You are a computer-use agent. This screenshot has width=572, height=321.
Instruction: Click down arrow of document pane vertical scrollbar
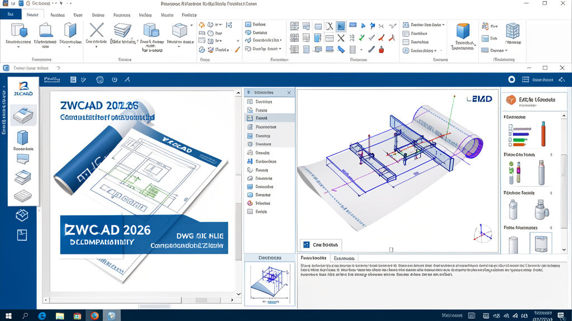tap(239, 294)
